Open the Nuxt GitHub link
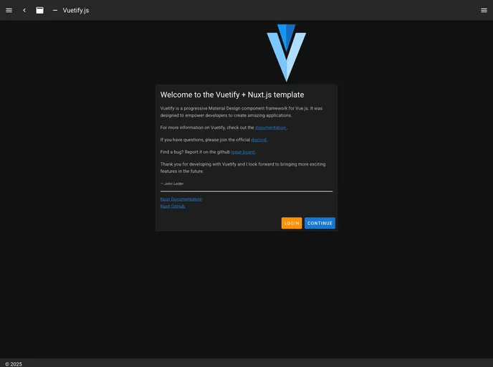 (173, 206)
